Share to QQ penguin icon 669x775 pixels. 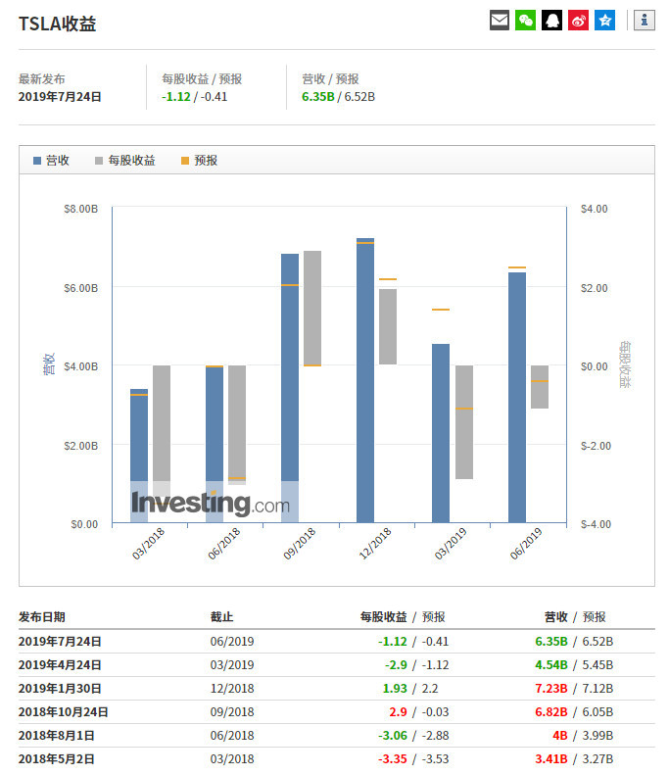coord(552,20)
